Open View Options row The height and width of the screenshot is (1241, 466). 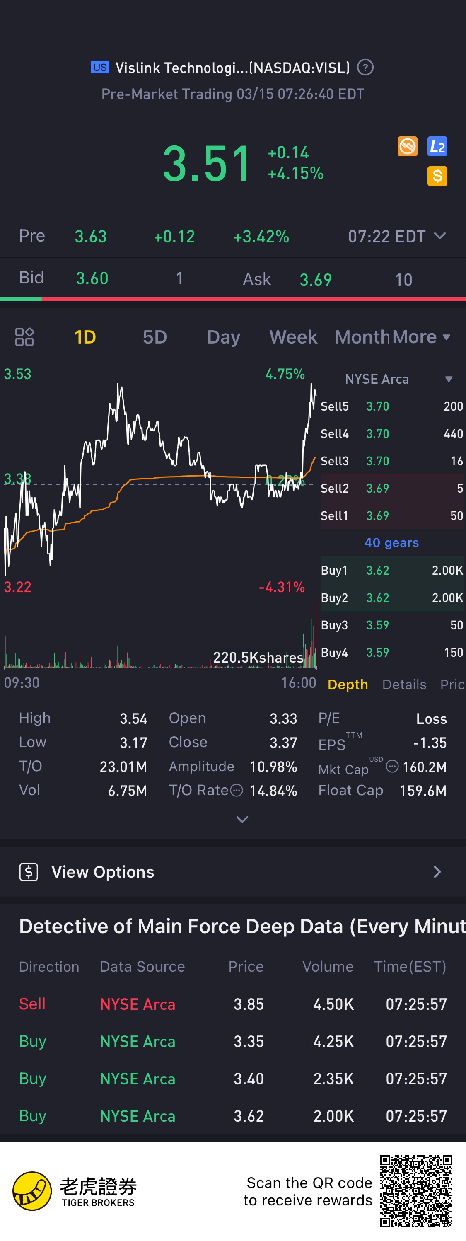click(x=233, y=872)
